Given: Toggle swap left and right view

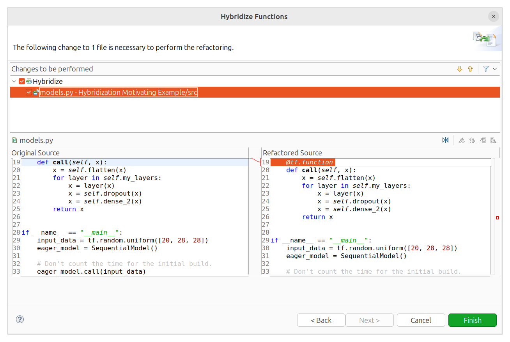Looking at the screenshot, I should (x=445, y=140).
